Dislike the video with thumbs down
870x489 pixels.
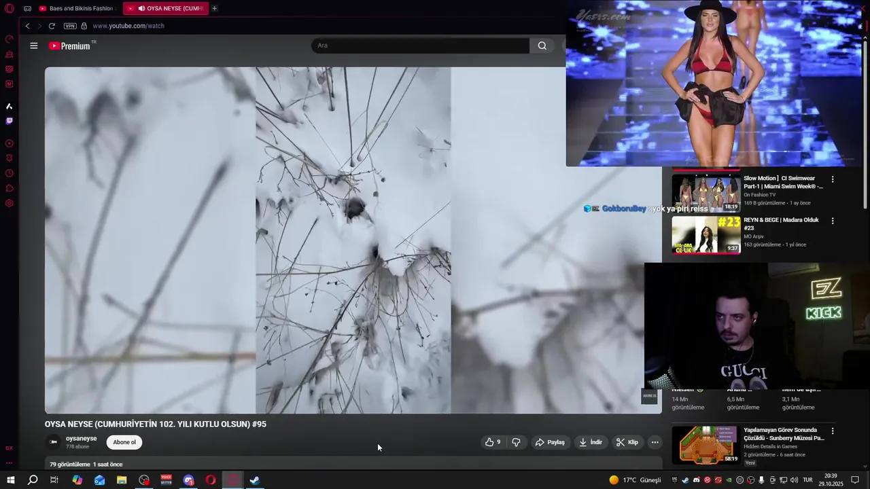516,442
